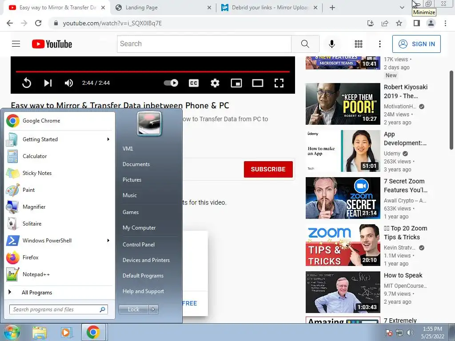Replay the video with the replay icon
This screenshot has height=341, width=455.
(26, 83)
